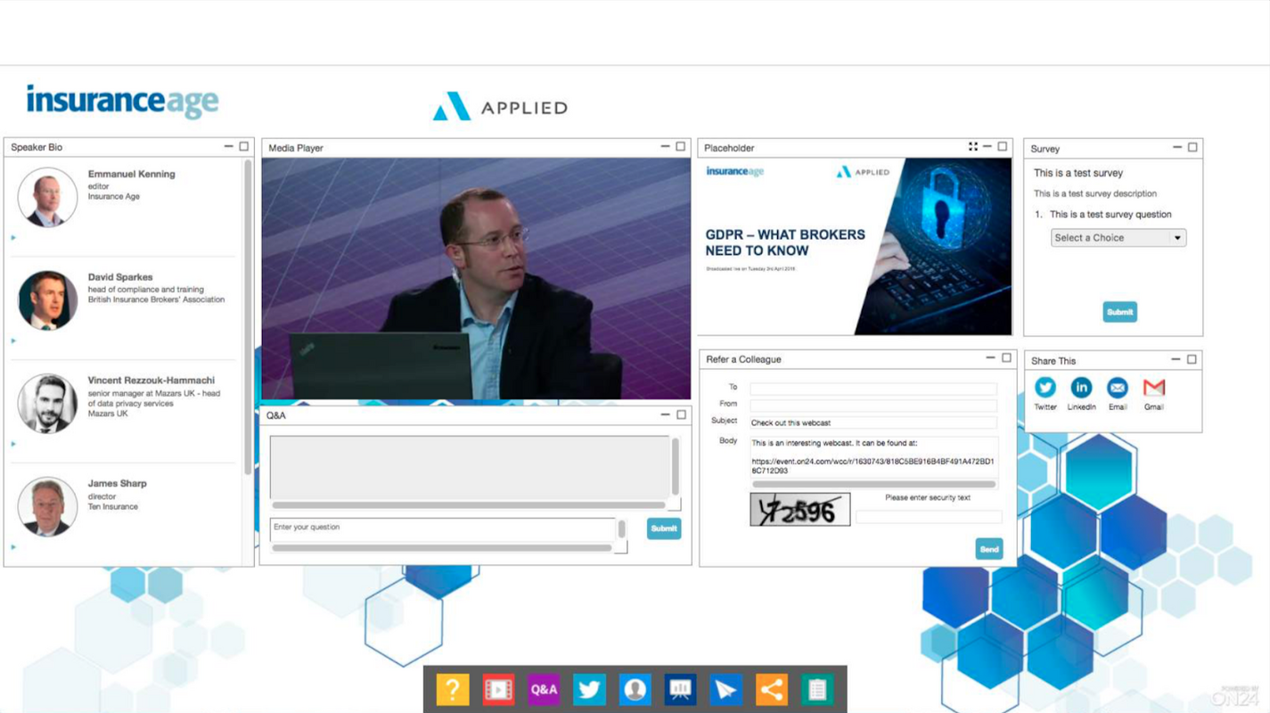Expand the Placeholder panel to full screen
Image resolution: width=1270 pixels, height=713 pixels.
pyautogui.click(x=972, y=146)
